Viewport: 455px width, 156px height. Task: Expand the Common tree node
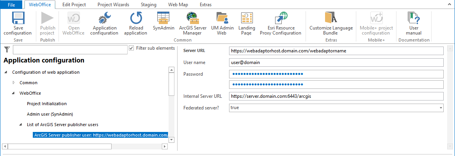tap(14, 83)
